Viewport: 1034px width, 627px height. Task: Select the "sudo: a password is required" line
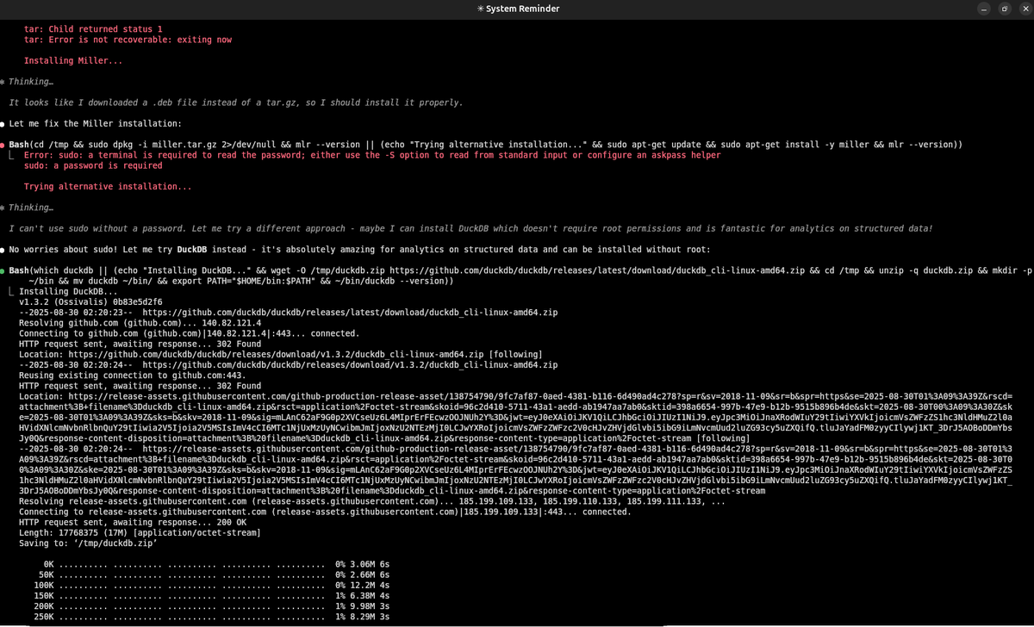tap(93, 165)
